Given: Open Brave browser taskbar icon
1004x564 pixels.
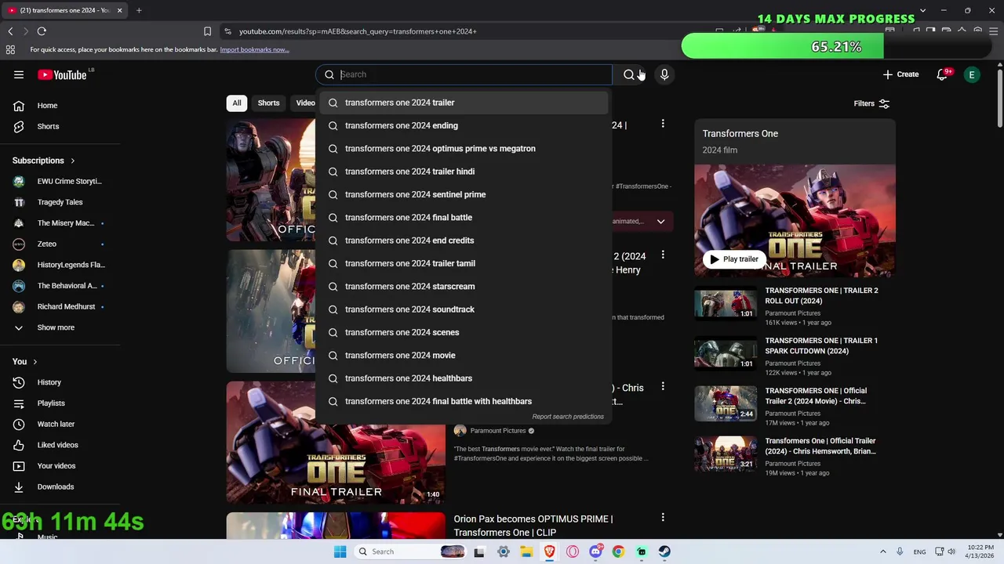Looking at the screenshot, I should tap(550, 551).
